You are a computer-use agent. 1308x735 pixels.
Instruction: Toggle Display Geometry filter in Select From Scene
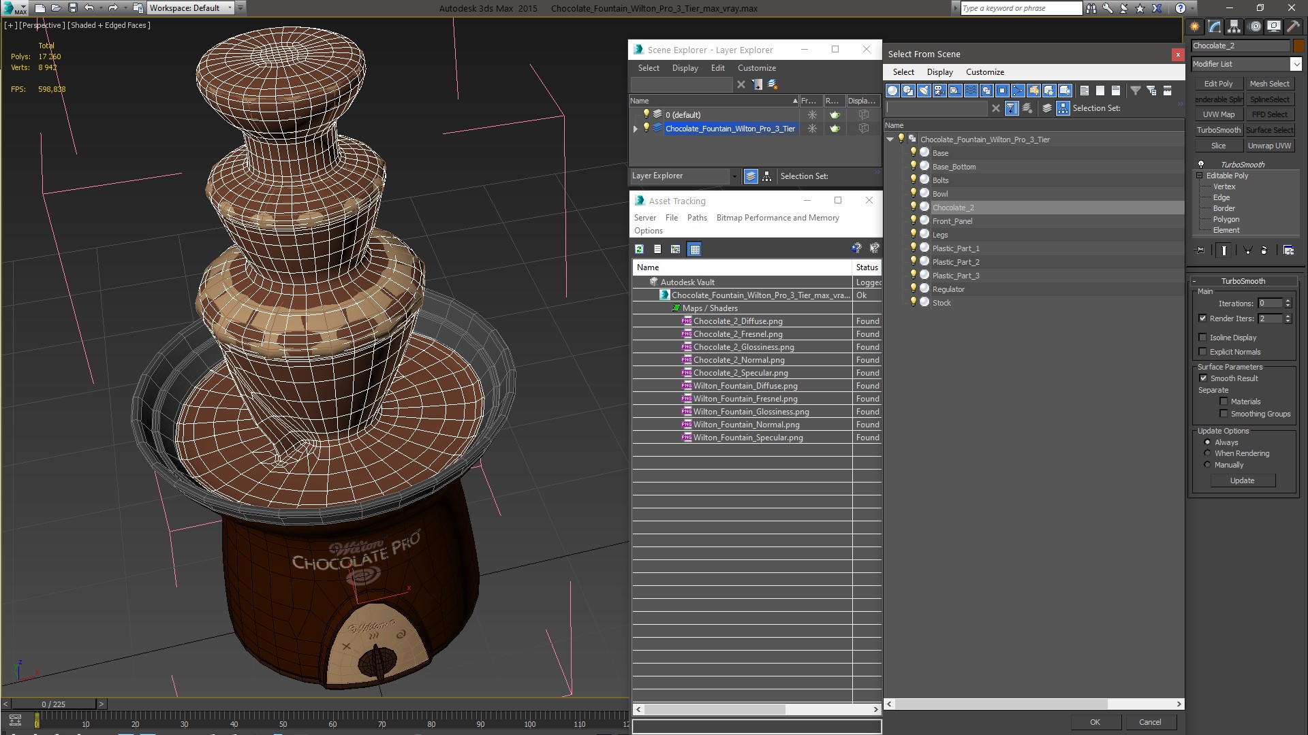(892, 91)
